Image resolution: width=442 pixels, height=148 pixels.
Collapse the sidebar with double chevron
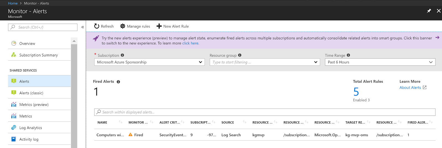83,27
